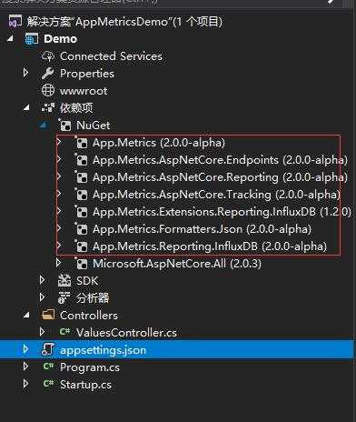Collapse the Controllers folder
The width and height of the screenshot is (356, 422).
[26, 316]
